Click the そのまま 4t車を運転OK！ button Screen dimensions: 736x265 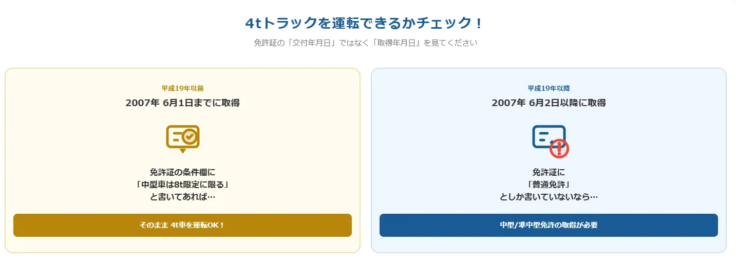[182, 225]
